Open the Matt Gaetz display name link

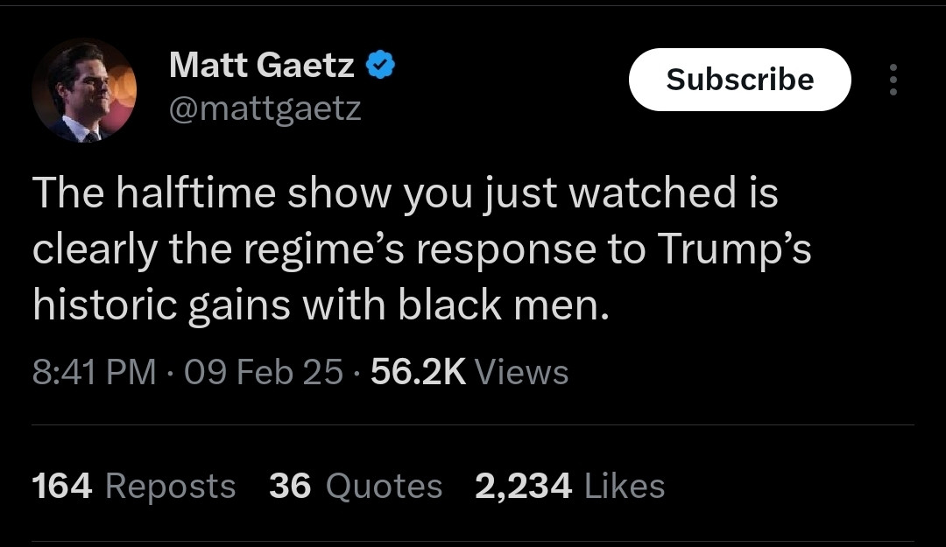[x=262, y=65]
